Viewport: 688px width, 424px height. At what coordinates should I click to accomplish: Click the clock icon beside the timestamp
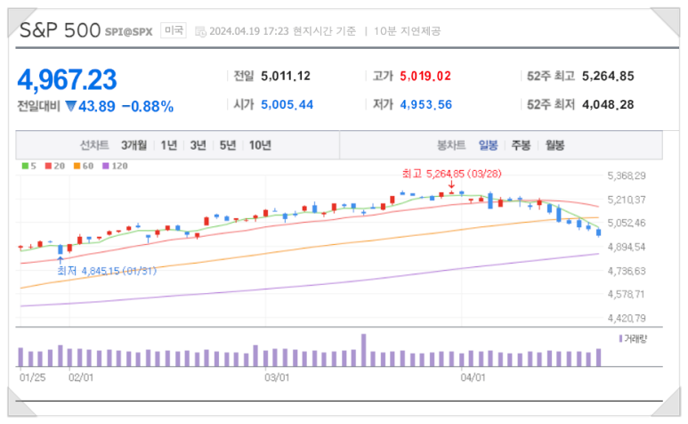pyautogui.click(x=200, y=31)
